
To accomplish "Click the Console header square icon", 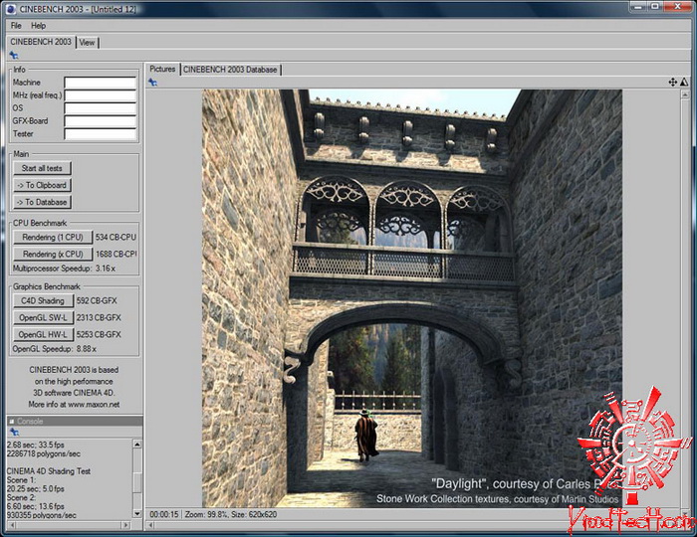I will coord(12,421).
